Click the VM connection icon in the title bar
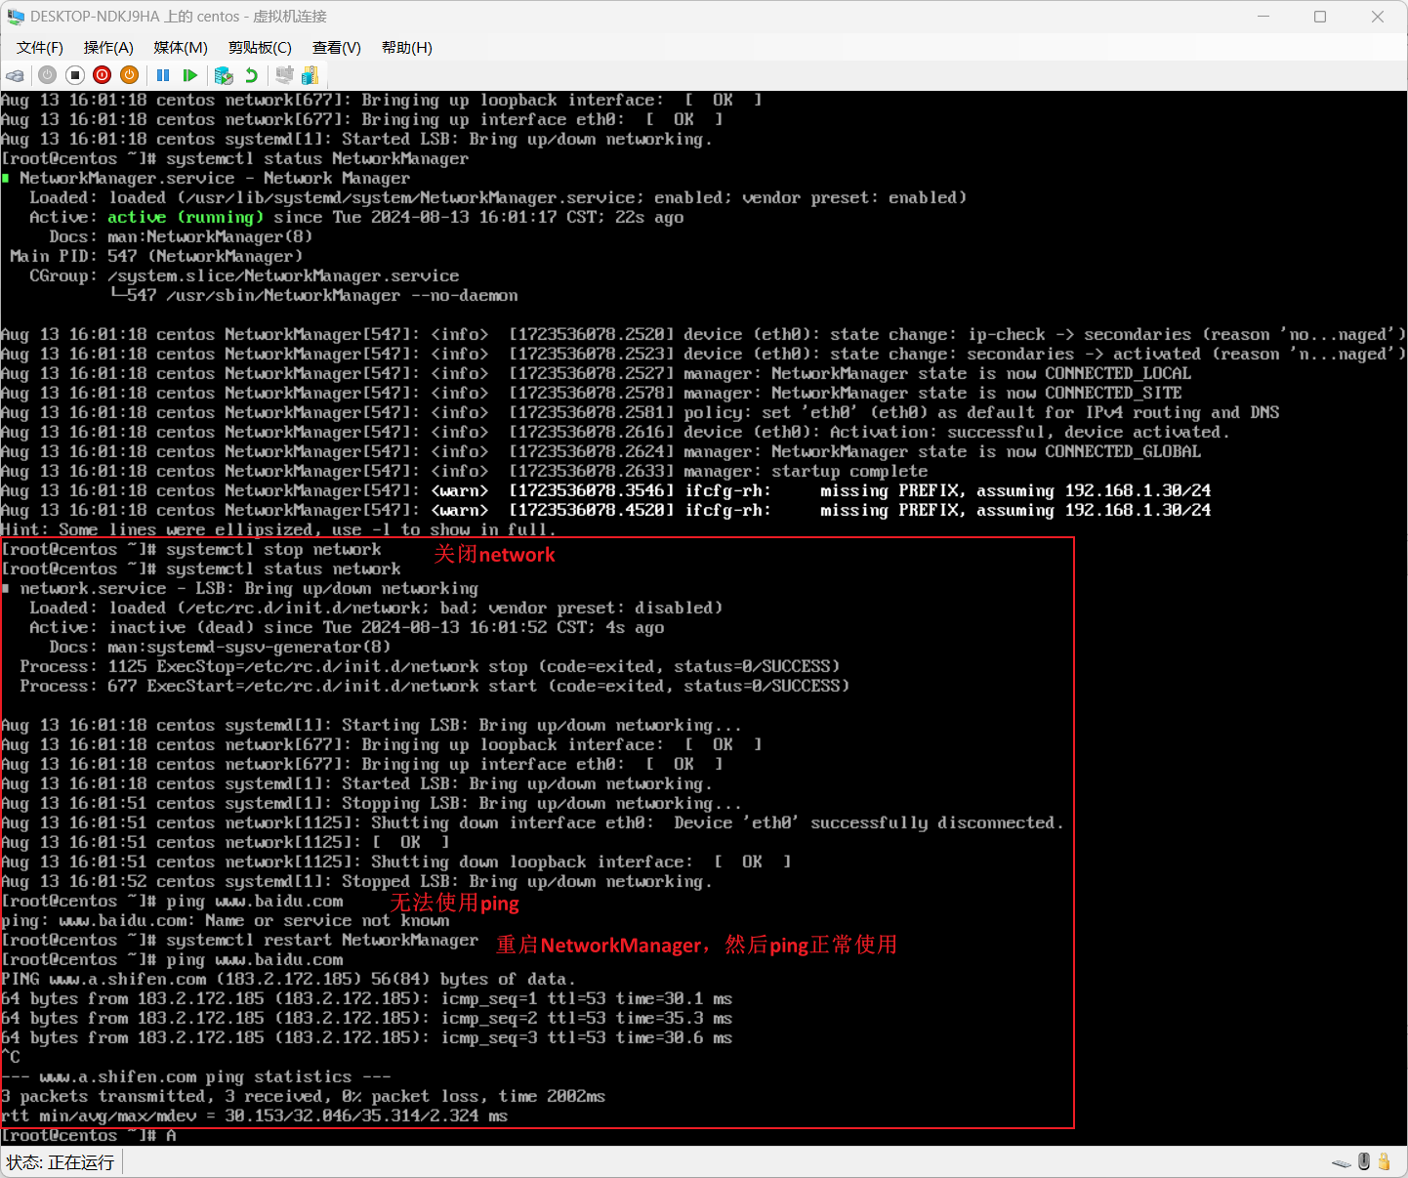The image size is (1408, 1178). [x=16, y=17]
